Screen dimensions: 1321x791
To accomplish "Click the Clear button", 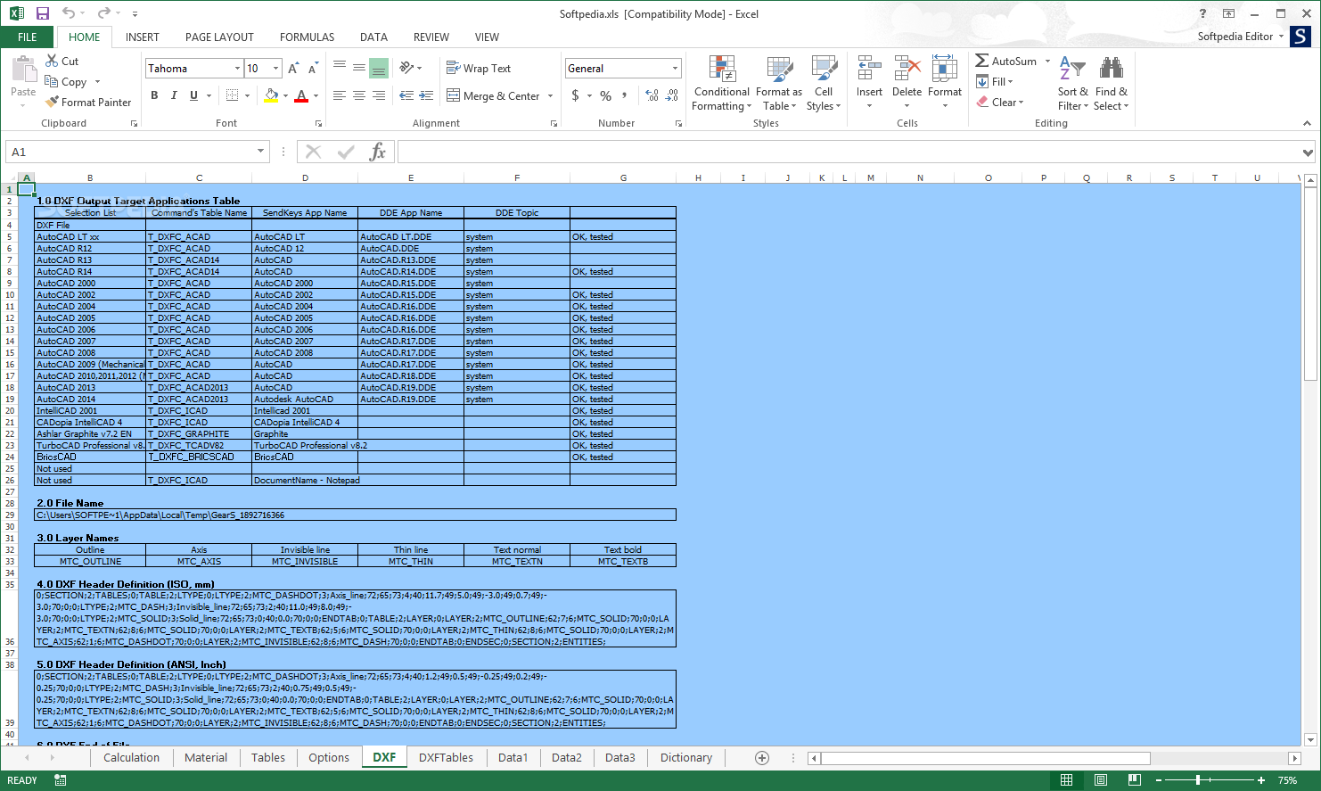I will click(x=999, y=102).
